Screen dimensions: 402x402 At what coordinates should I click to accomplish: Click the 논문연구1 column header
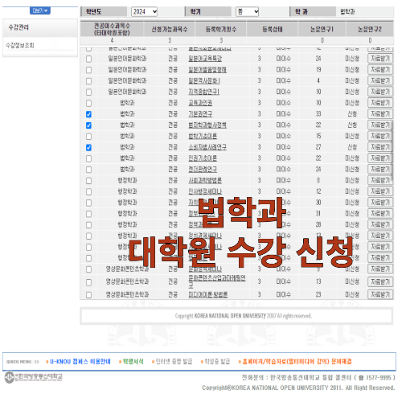(322, 29)
